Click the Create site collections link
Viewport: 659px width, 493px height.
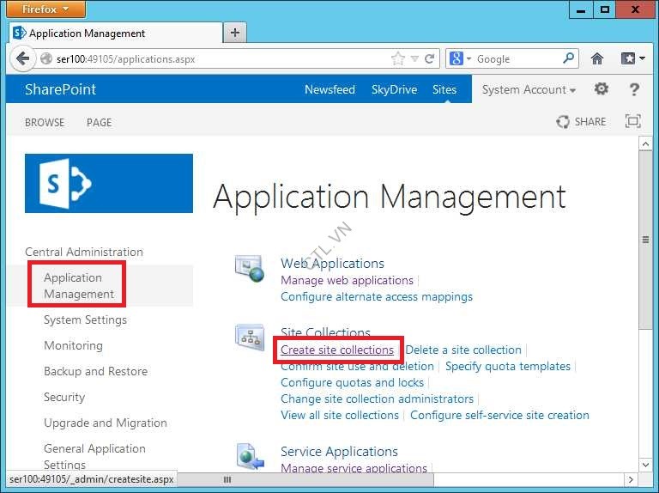click(337, 350)
